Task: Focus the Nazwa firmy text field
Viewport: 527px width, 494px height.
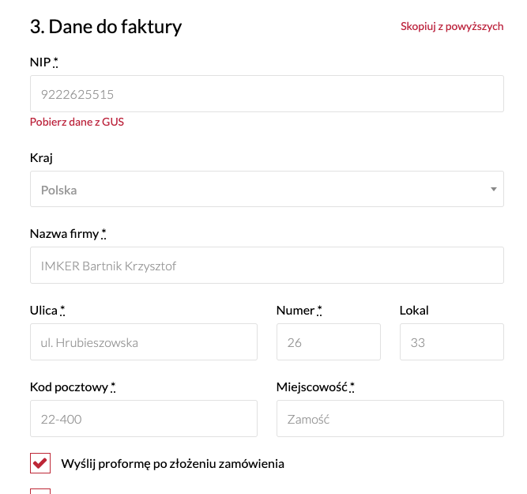Action: (266, 266)
